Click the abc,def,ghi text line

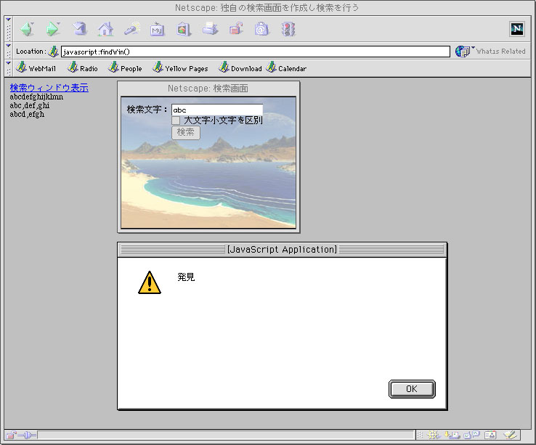tap(29, 105)
